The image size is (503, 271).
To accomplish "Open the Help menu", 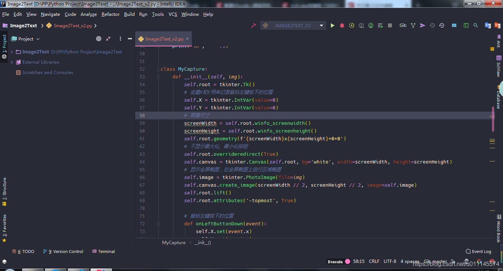I will click(208, 14).
